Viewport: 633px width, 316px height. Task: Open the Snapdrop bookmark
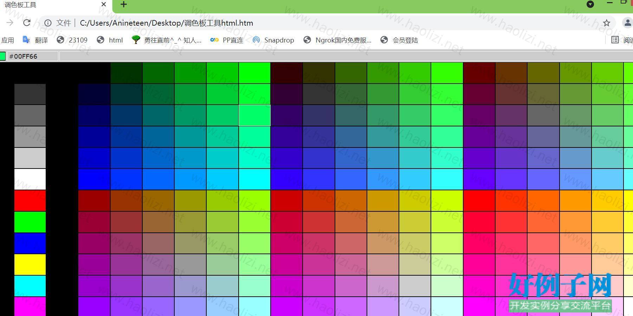pyautogui.click(x=273, y=40)
